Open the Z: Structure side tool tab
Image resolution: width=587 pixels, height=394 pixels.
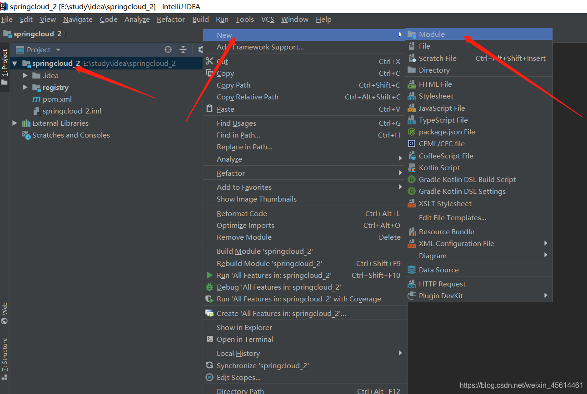point(5,359)
